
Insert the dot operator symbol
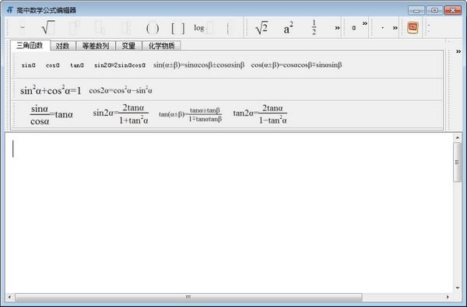[x=382, y=28]
